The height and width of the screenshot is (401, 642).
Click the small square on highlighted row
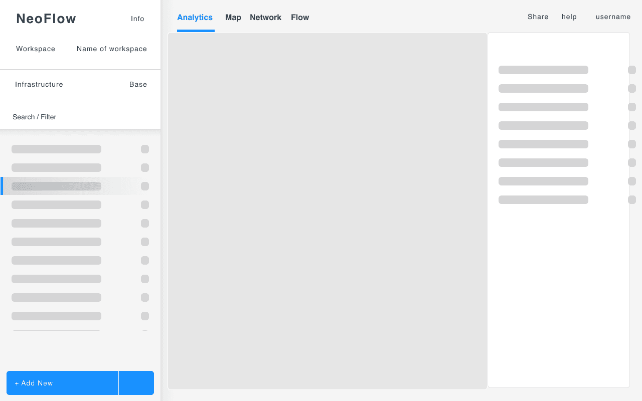click(145, 186)
